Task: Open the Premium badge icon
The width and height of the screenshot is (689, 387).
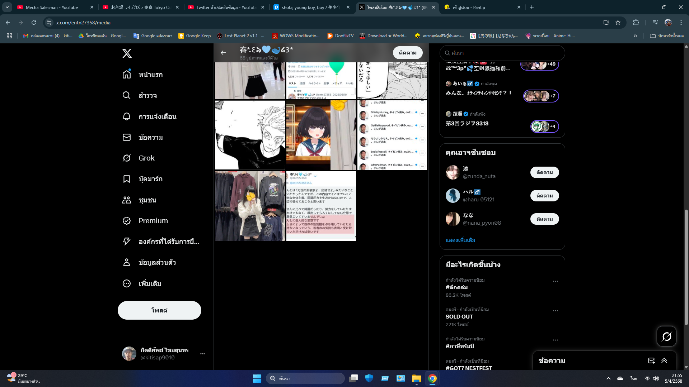Action: pyautogui.click(x=127, y=221)
